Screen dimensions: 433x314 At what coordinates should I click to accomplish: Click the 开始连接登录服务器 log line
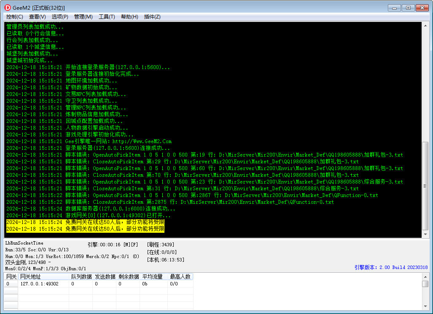[x=88, y=67]
